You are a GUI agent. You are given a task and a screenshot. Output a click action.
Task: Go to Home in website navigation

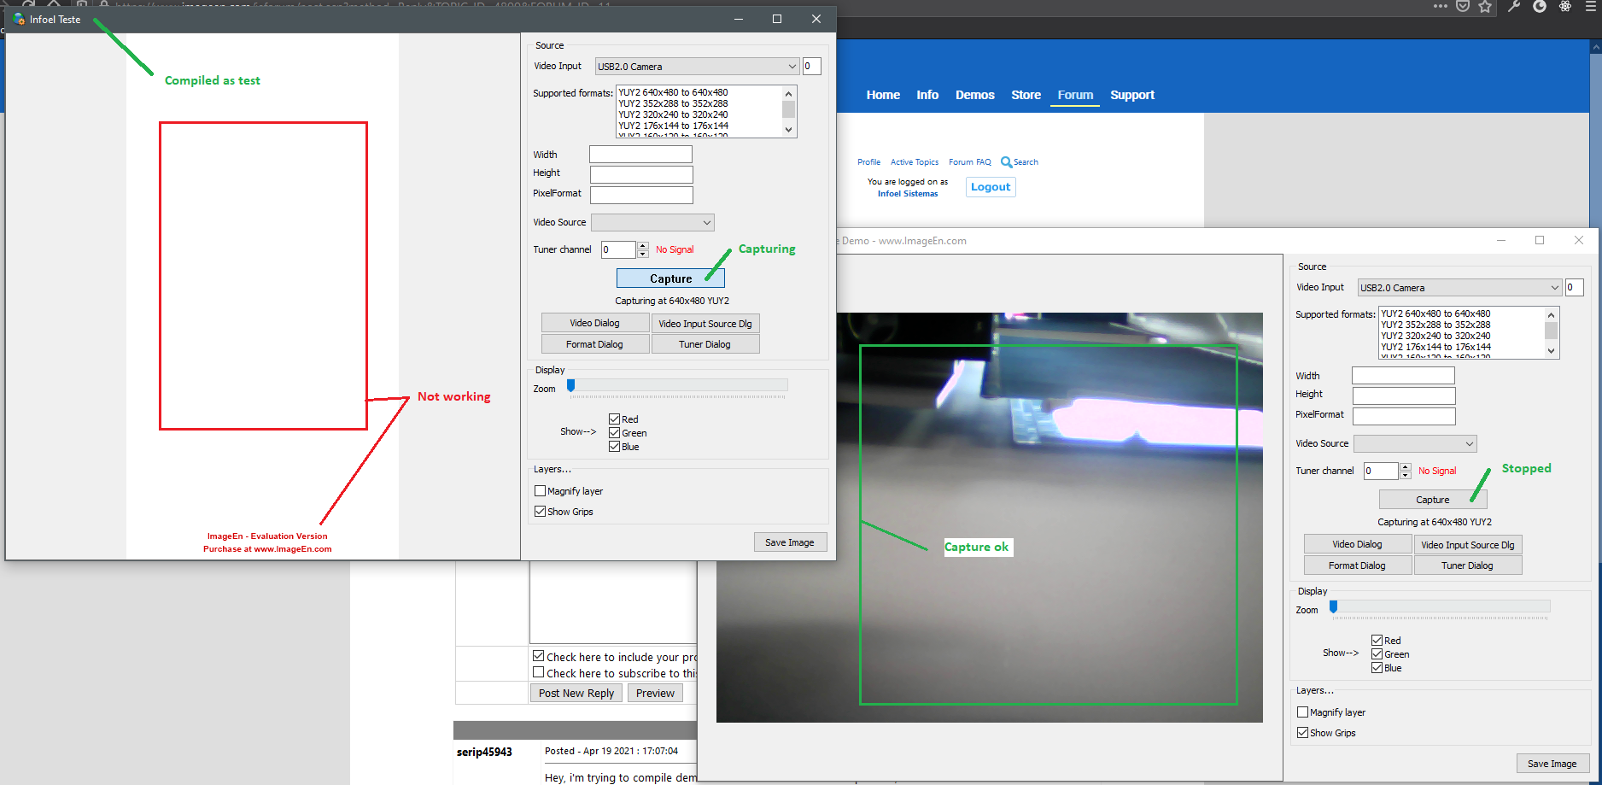[x=883, y=95]
